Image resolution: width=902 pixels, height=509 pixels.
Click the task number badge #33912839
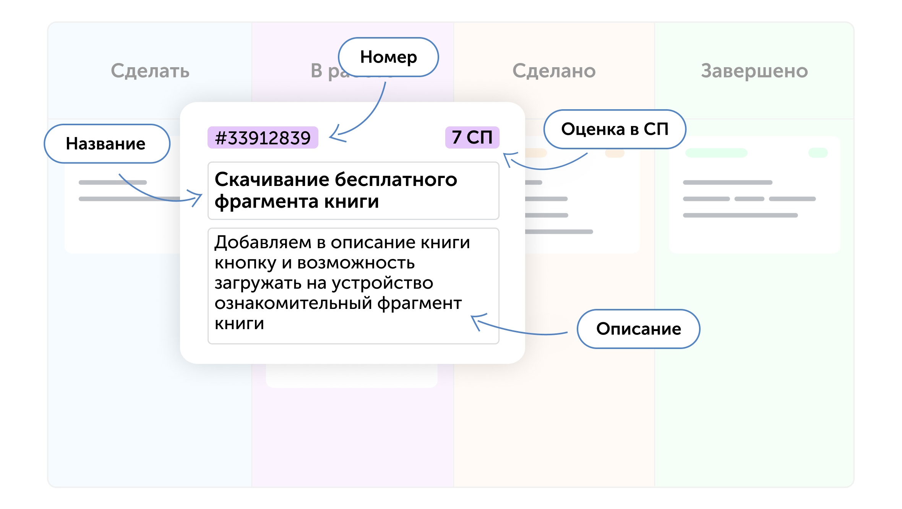pyautogui.click(x=263, y=137)
